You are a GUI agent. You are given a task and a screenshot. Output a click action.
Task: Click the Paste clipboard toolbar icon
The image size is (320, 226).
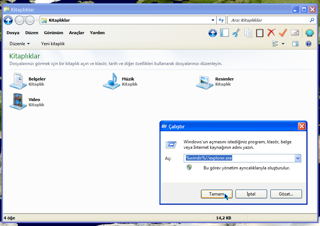(x=260, y=33)
